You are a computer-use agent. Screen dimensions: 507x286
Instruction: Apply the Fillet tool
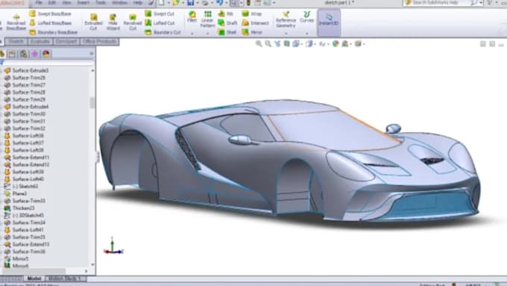(x=192, y=16)
